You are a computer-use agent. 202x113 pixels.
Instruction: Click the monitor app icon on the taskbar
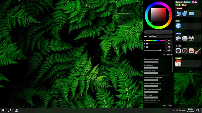coord(16,110)
